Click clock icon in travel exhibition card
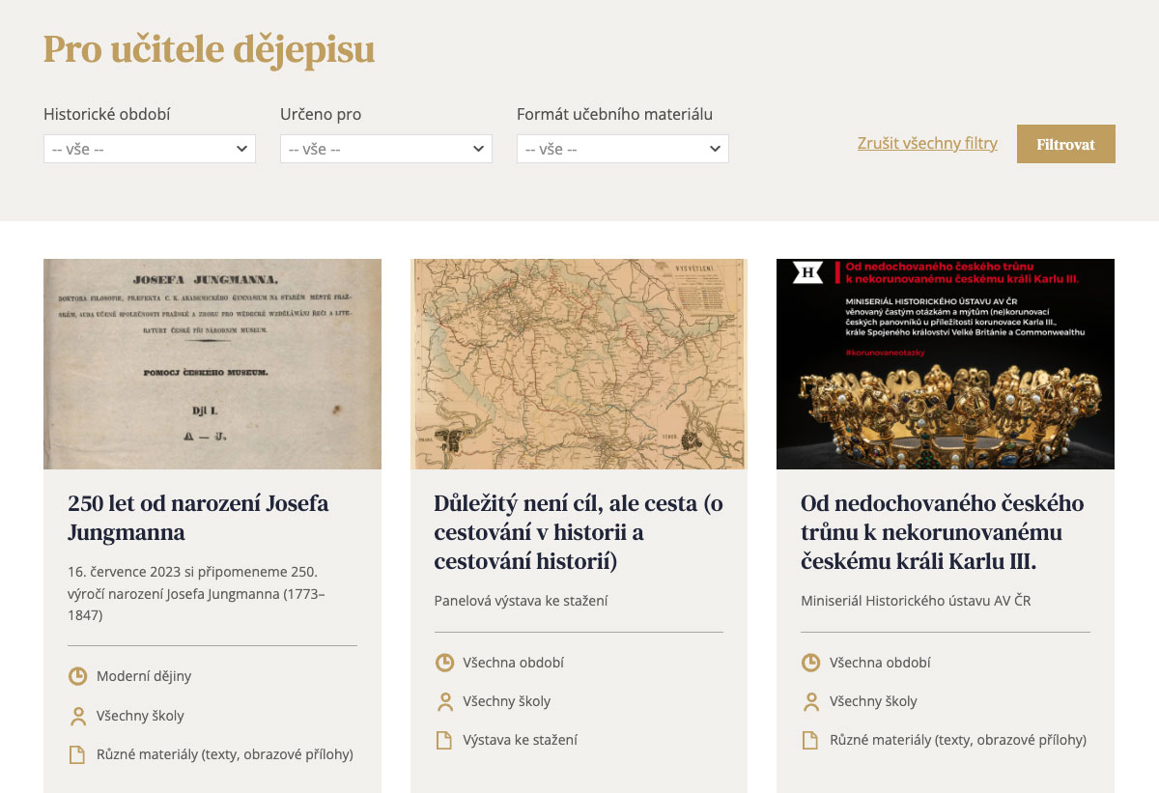 pyautogui.click(x=444, y=663)
